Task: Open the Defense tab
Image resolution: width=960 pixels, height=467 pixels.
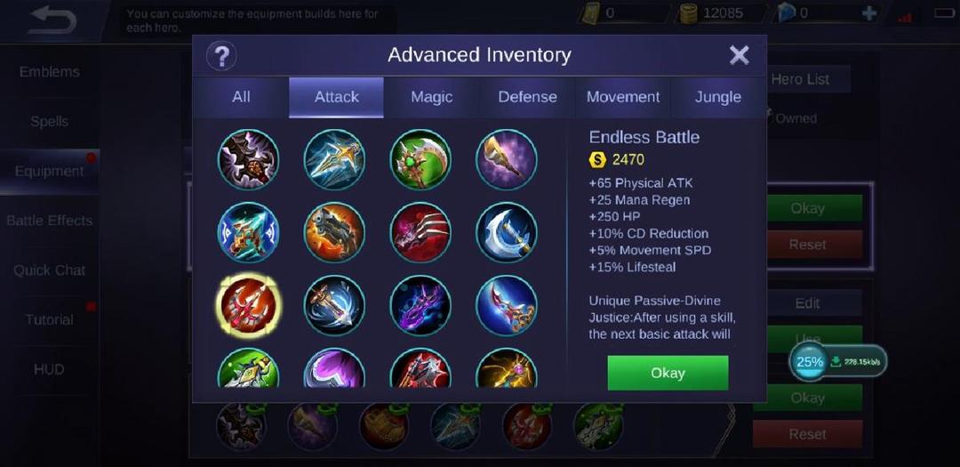Action: (527, 97)
